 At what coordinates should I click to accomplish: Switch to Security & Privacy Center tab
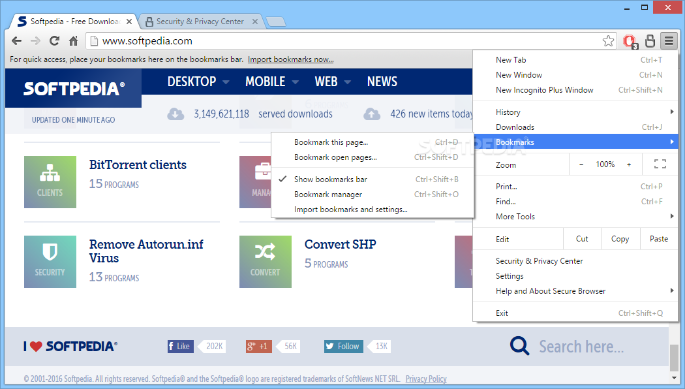point(200,22)
